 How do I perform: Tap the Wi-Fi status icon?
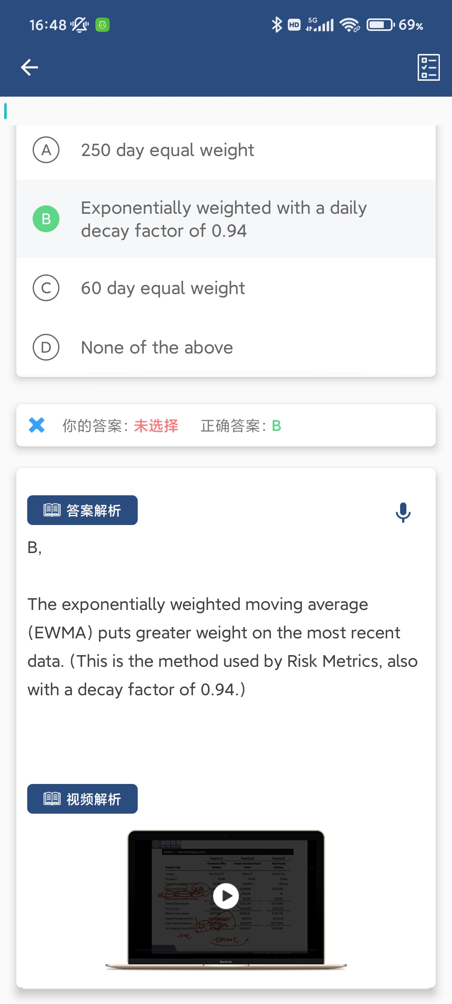[x=349, y=25]
